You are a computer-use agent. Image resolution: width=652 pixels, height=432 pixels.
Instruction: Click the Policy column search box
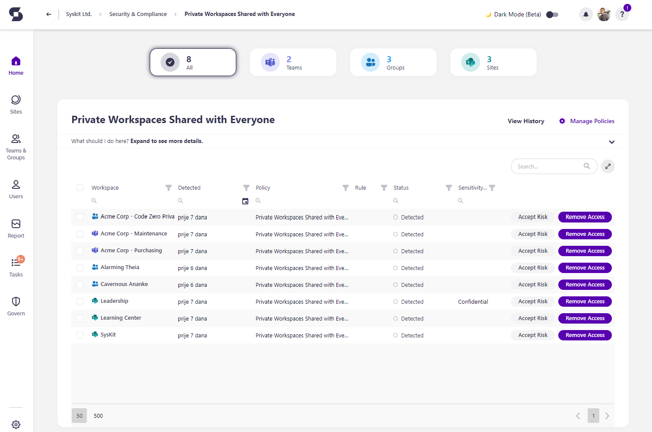pos(302,201)
